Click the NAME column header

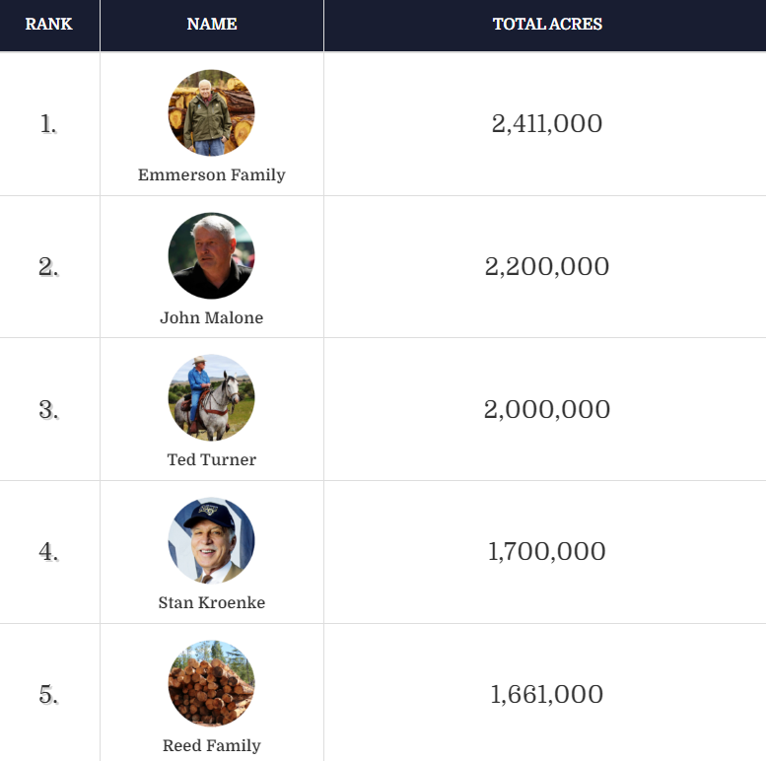212,24
